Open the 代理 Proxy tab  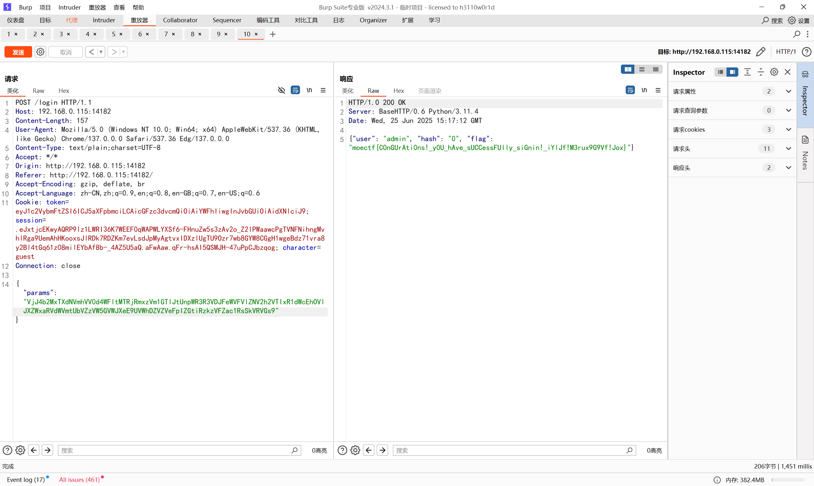pos(72,20)
